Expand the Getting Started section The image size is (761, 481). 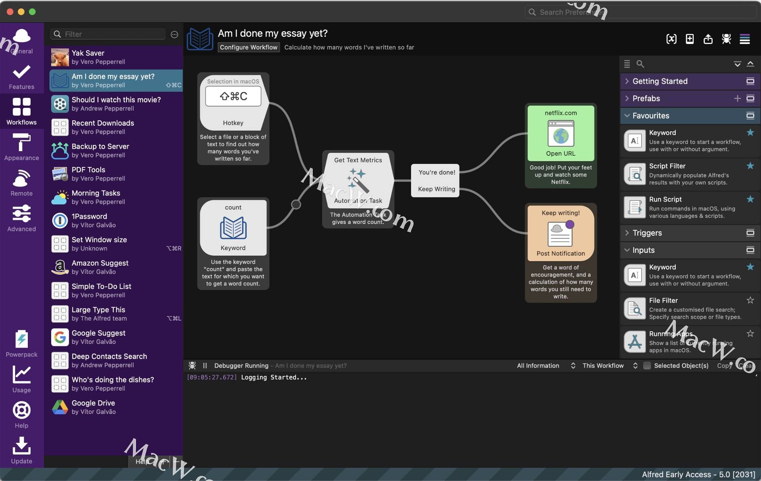pos(627,81)
